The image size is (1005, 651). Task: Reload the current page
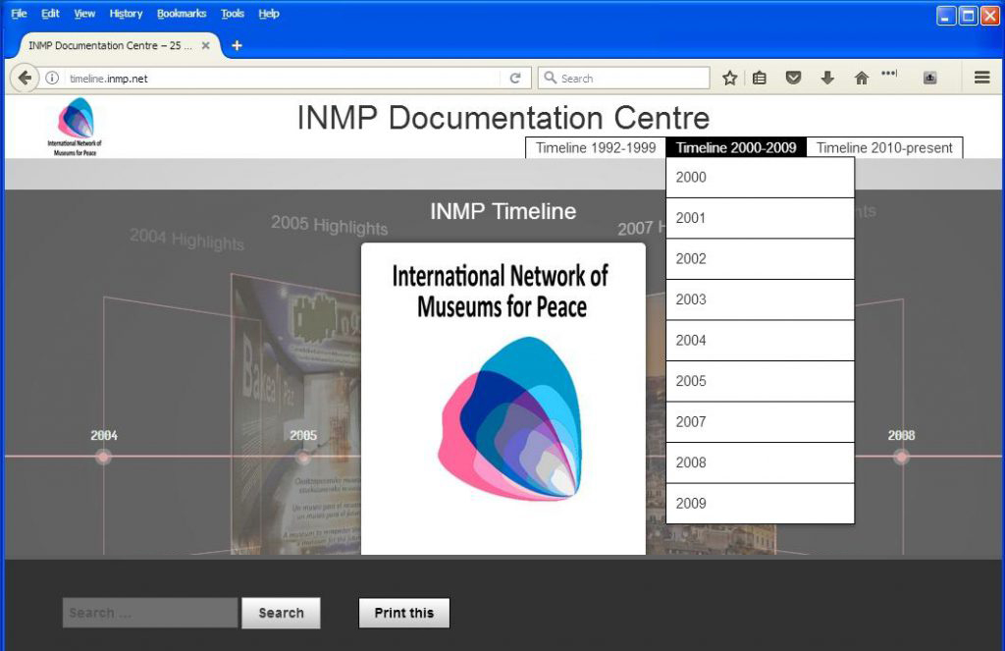tap(514, 79)
